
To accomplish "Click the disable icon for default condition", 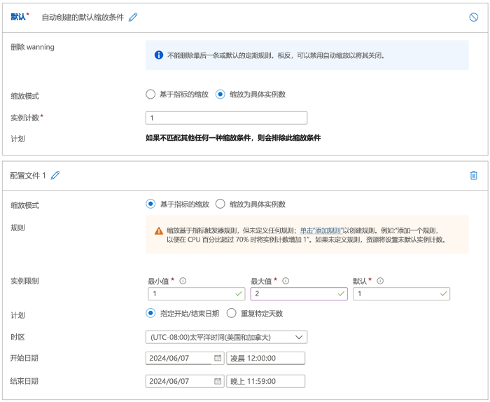I will (473, 18).
